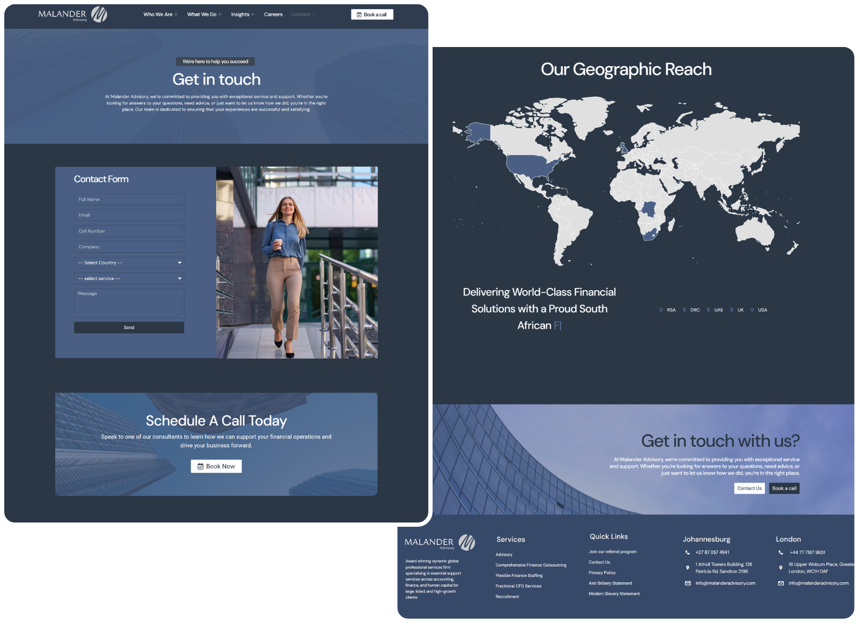Expand the Who We Are menu
The height and width of the screenshot is (624, 860).
pyautogui.click(x=160, y=14)
